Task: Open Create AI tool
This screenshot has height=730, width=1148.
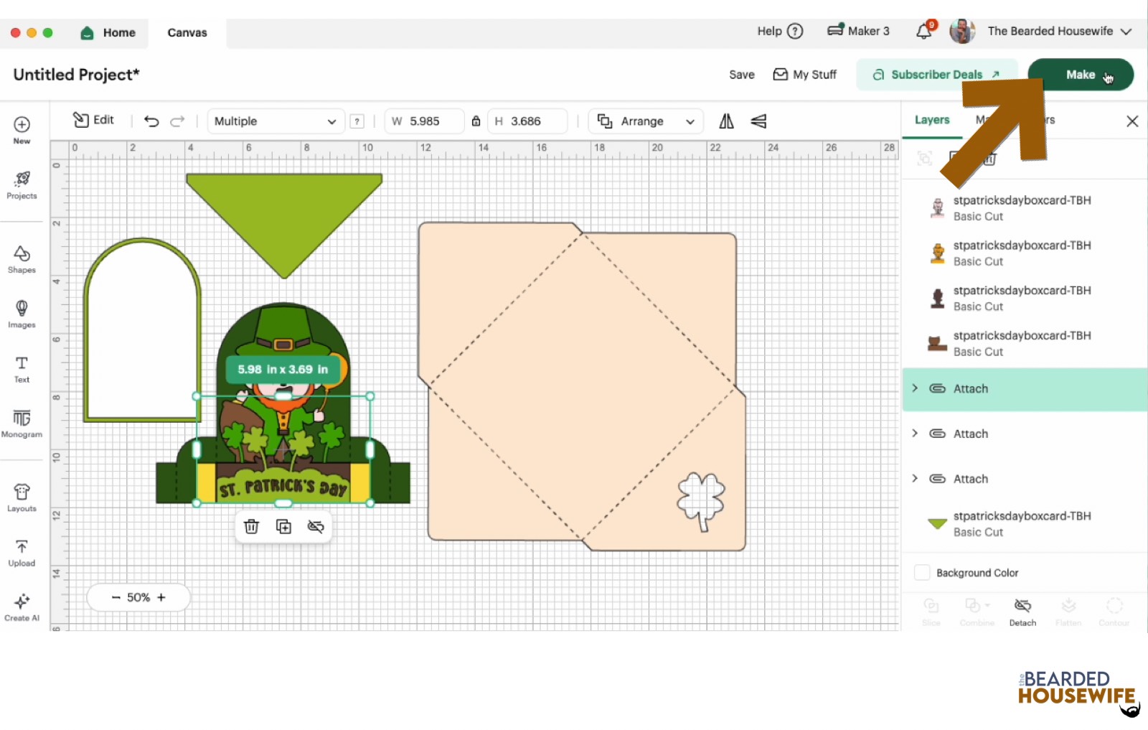Action: click(22, 607)
